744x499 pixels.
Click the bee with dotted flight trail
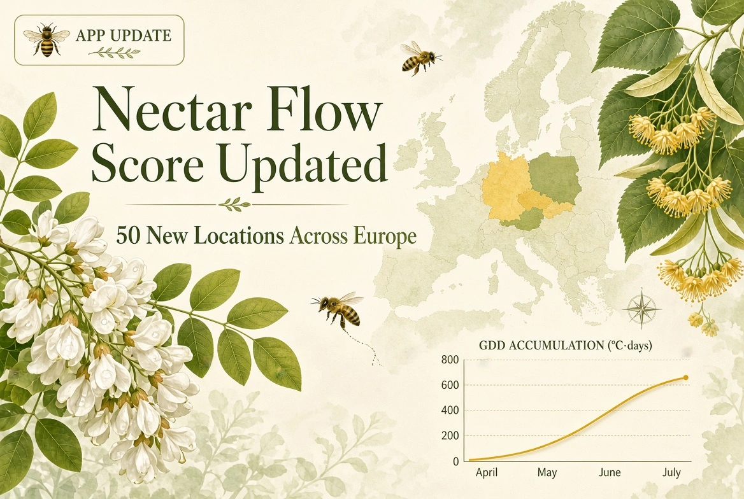(338, 309)
